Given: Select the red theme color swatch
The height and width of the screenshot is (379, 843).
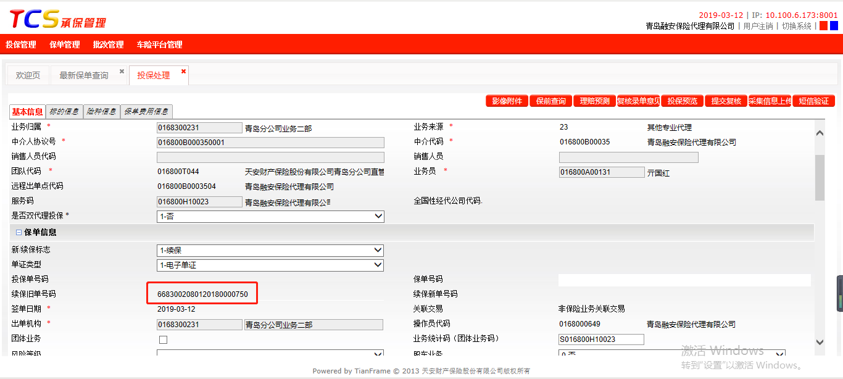Looking at the screenshot, I should click(823, 26).
